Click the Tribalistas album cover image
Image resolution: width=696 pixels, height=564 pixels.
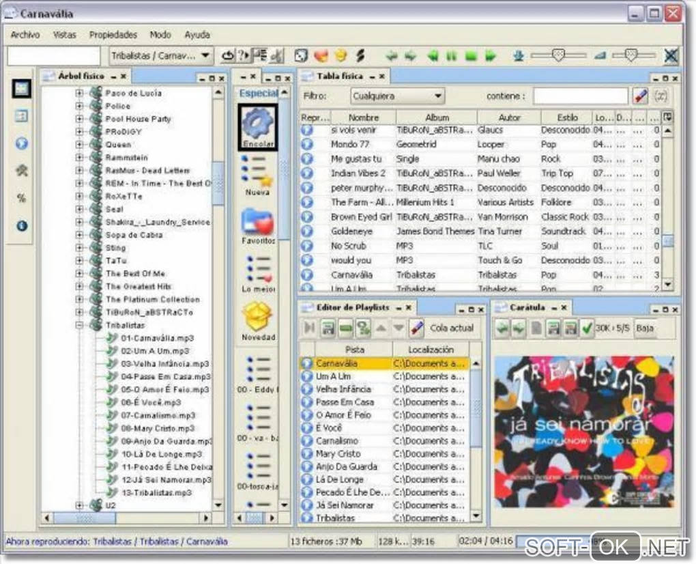[x=584, y=432]
